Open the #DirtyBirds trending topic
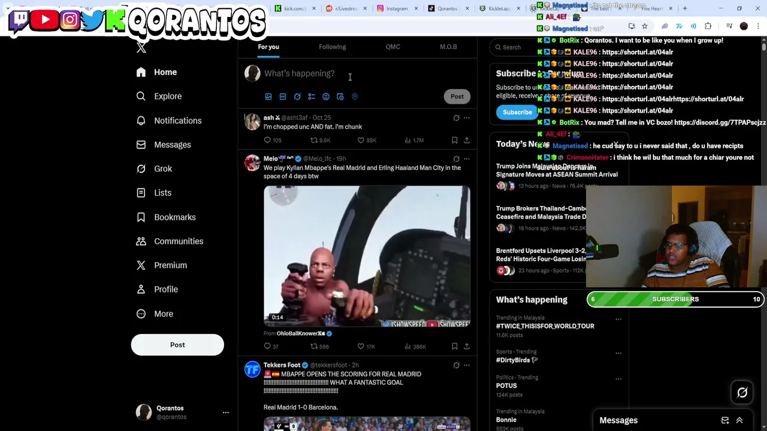This screenshot has width=767, height=431. pyautogui.click(x=517, y=360)
